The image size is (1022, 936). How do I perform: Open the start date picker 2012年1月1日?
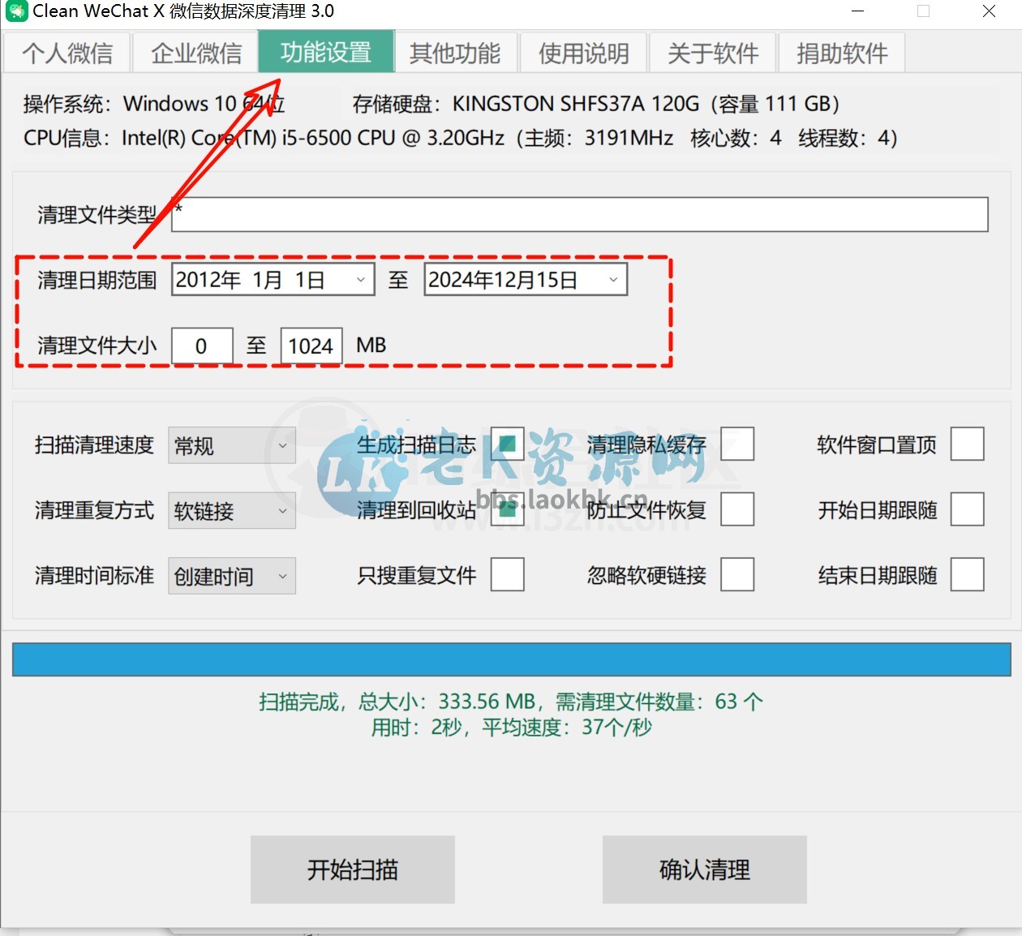tap(273, 280)
